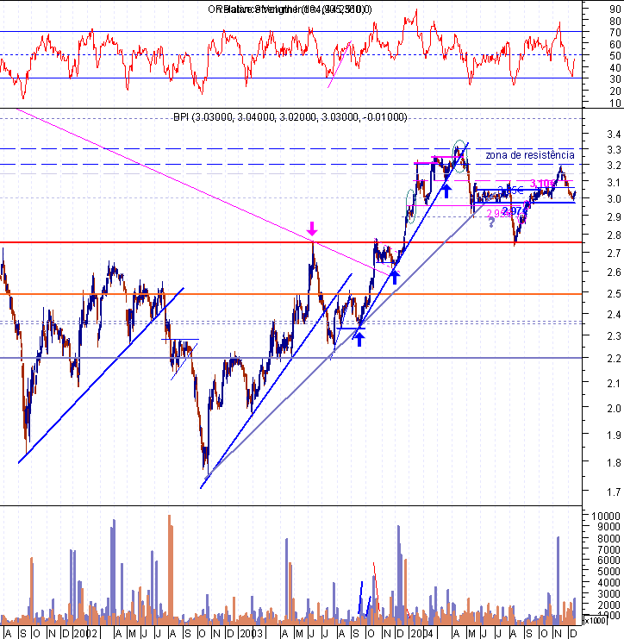Image resolution: width=624 pixels, height=639 pixels.
Task: Click the 5000 value on the volume axis
Action: point(608,572)
